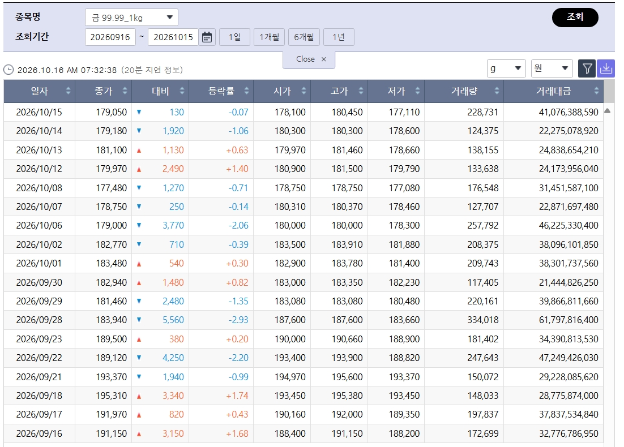Sort by 종가 column arrows
Screen dimensions: 624x447
click(125, 91)
